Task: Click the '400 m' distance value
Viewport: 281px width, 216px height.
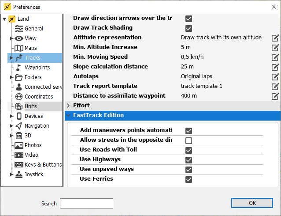Action: (189, 96)
